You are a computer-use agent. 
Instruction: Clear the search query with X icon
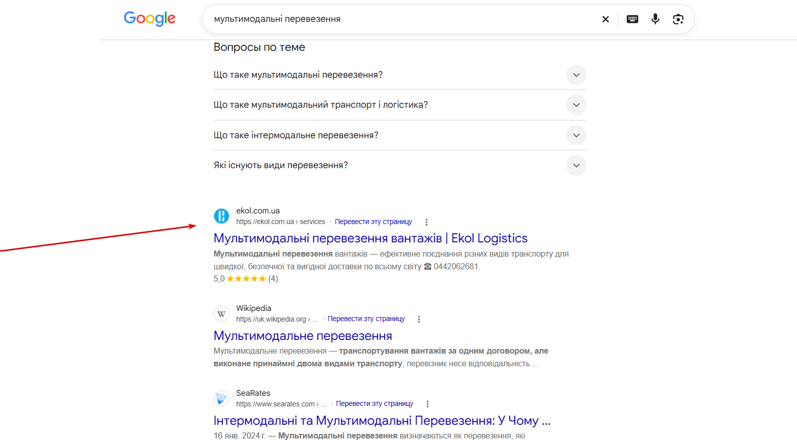coord(605,19)
